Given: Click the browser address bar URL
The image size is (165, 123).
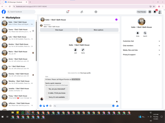Looking at the screenshot, I should [31, 7].
